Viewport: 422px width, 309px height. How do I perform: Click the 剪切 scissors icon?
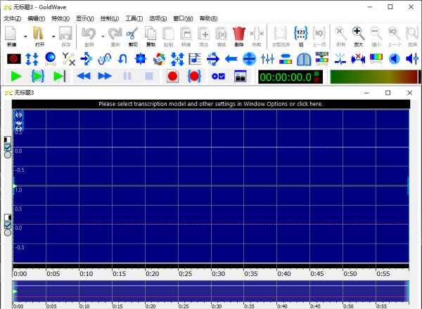[133, 34]
